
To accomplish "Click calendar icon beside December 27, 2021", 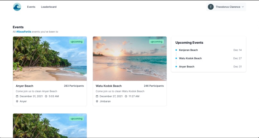I will [x=97, y=96].
